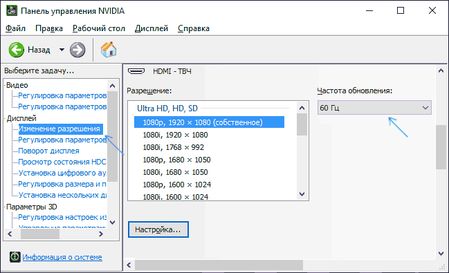Click main panel scroll up arrow
The image size is (449, 273).
[x=441, y=70]
